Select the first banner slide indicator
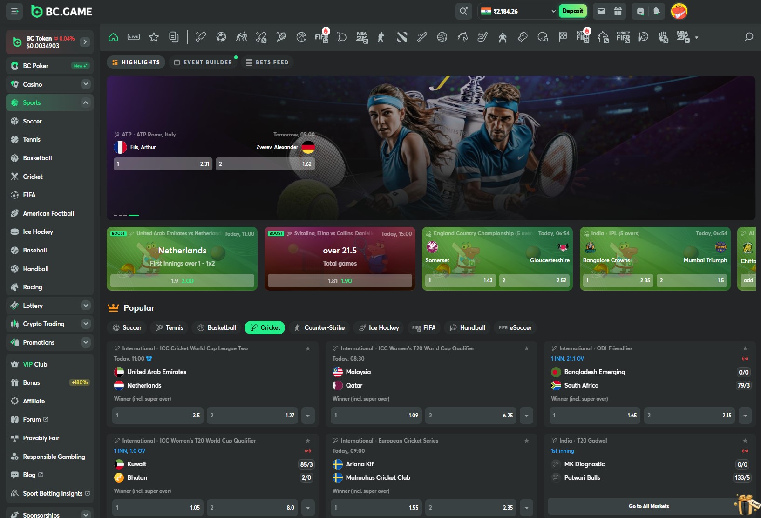 115,215
